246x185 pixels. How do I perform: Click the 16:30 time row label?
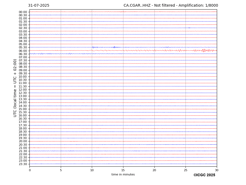(23, 119)
